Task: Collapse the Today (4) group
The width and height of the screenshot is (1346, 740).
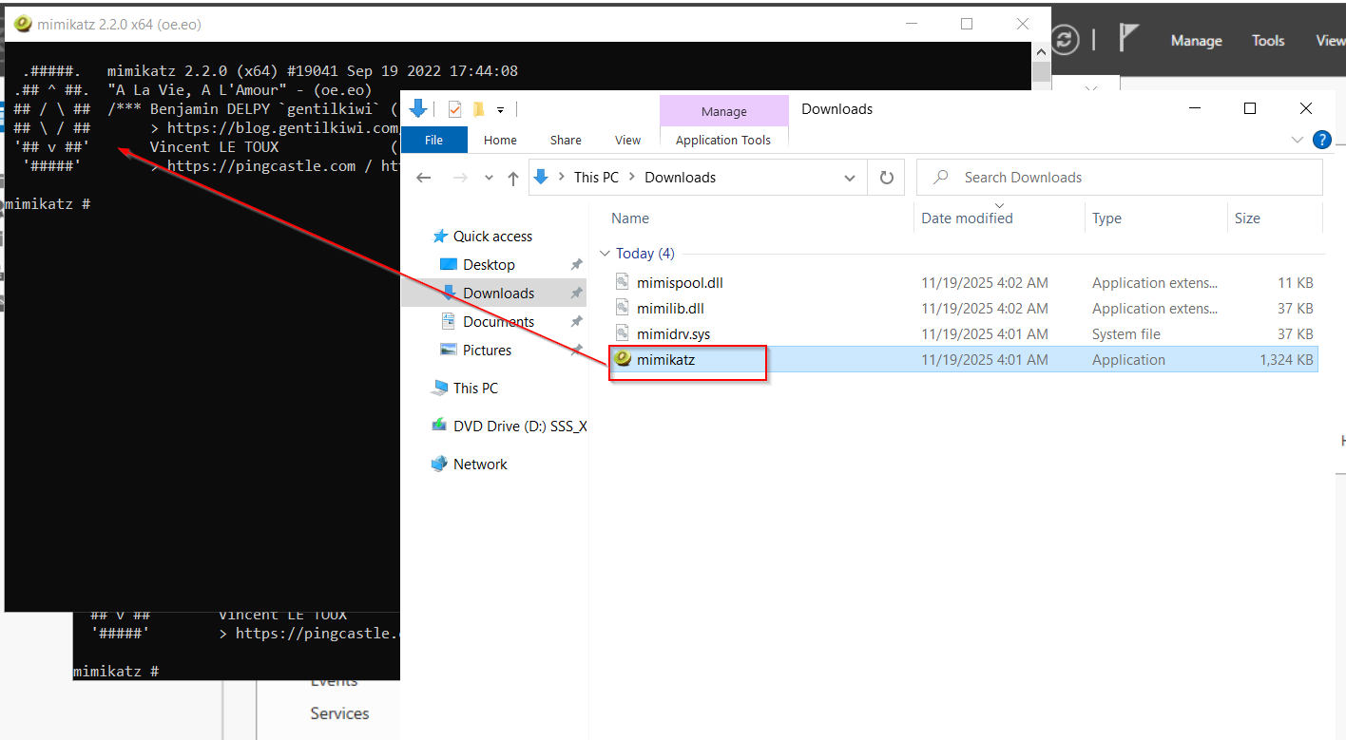Action: click(x=605, y=254)
